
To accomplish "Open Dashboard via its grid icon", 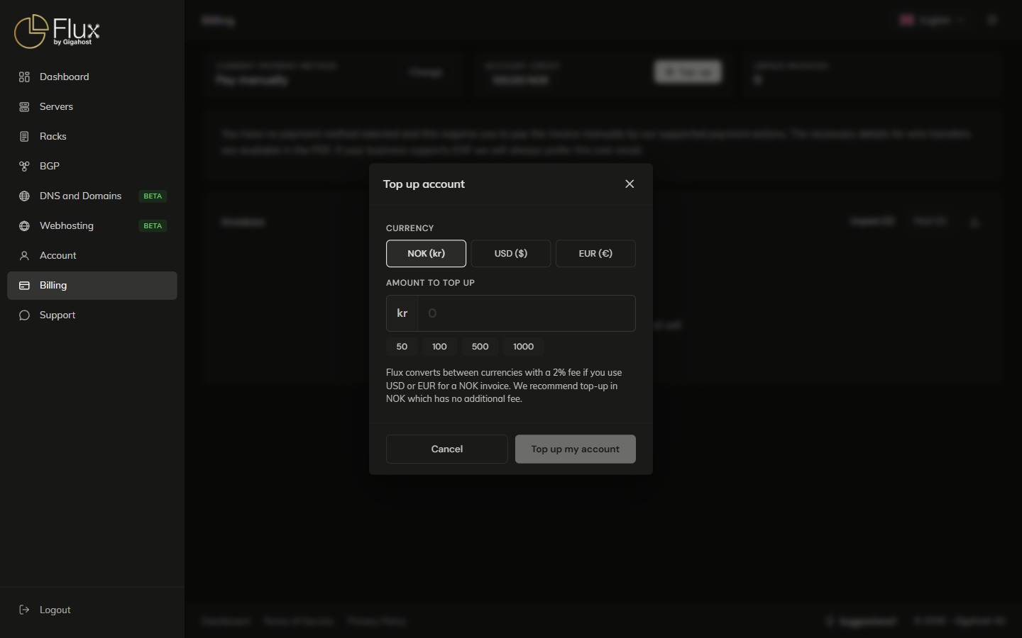I will 24,77.
